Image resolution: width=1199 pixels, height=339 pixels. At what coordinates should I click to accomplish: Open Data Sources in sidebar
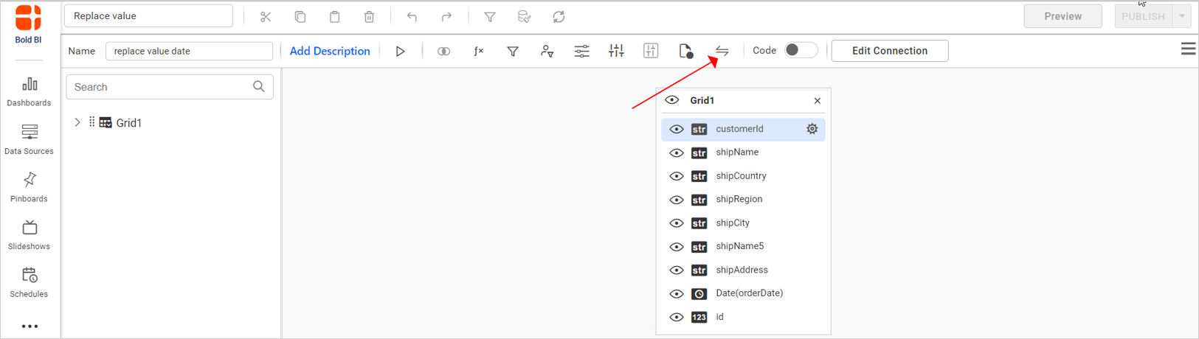click(x=30, y=139)
